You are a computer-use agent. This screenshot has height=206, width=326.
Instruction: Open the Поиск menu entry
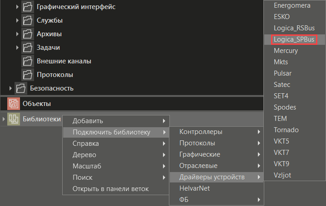pos(116,177)
